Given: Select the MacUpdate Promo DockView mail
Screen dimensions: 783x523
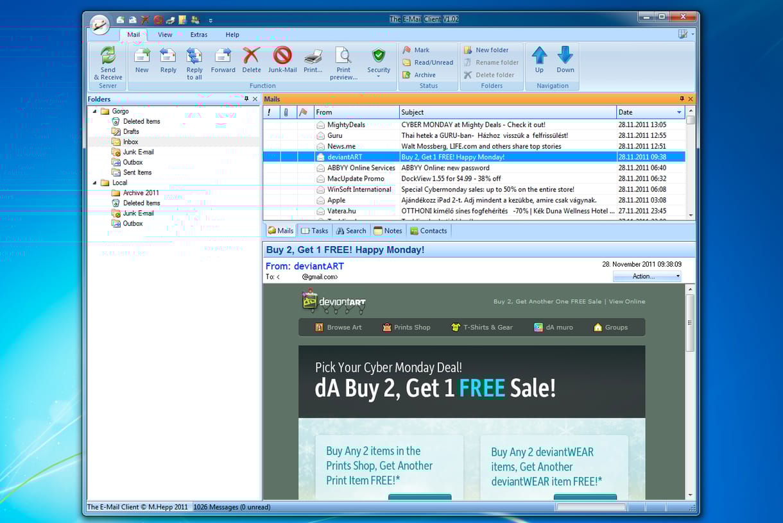Looking at the screenshot, I should (x=474, y=178).
